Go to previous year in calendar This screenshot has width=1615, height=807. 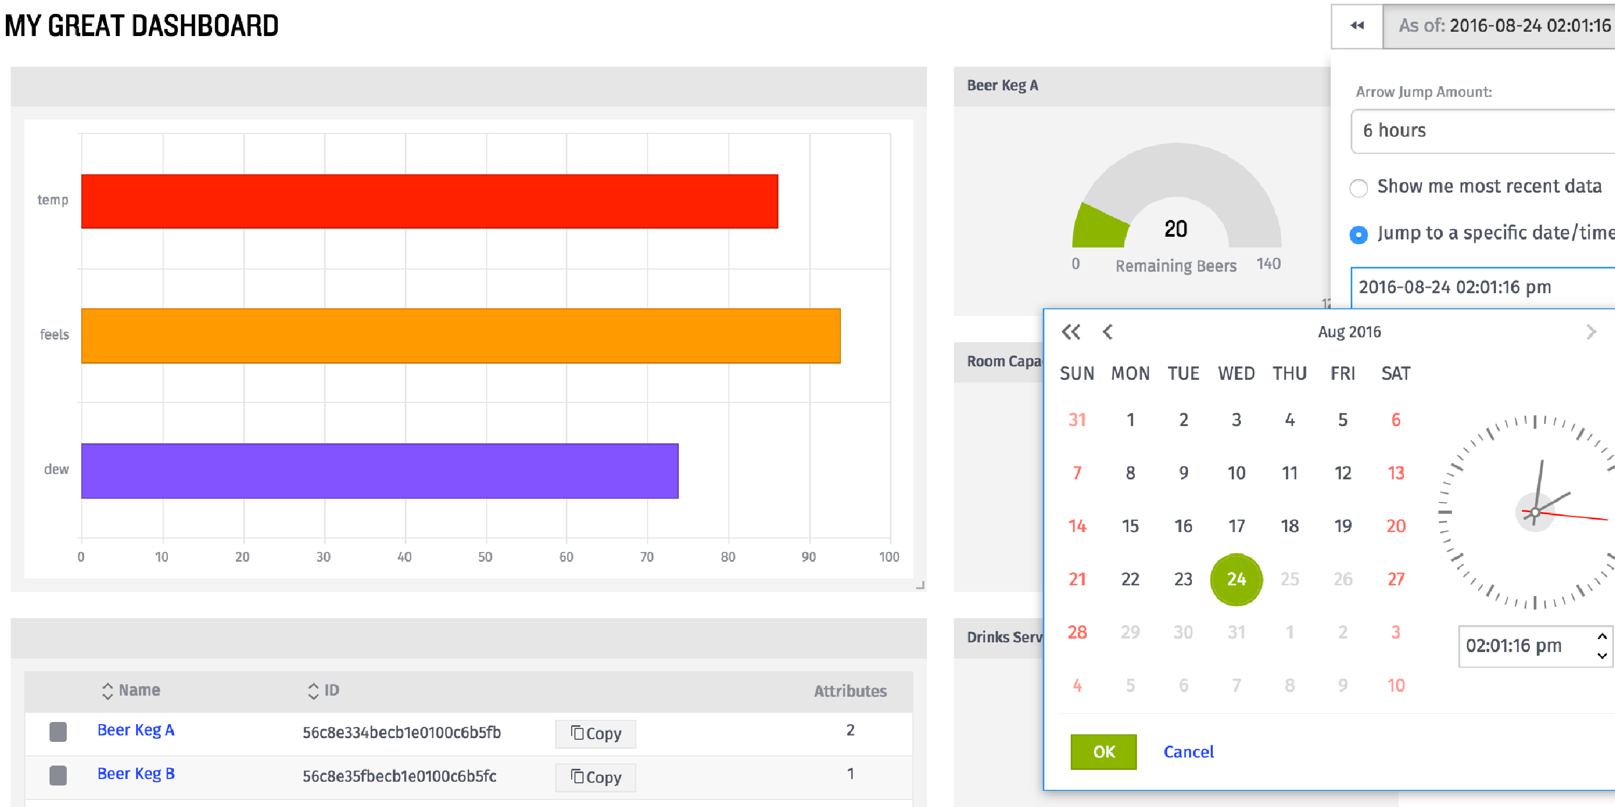1071,331
